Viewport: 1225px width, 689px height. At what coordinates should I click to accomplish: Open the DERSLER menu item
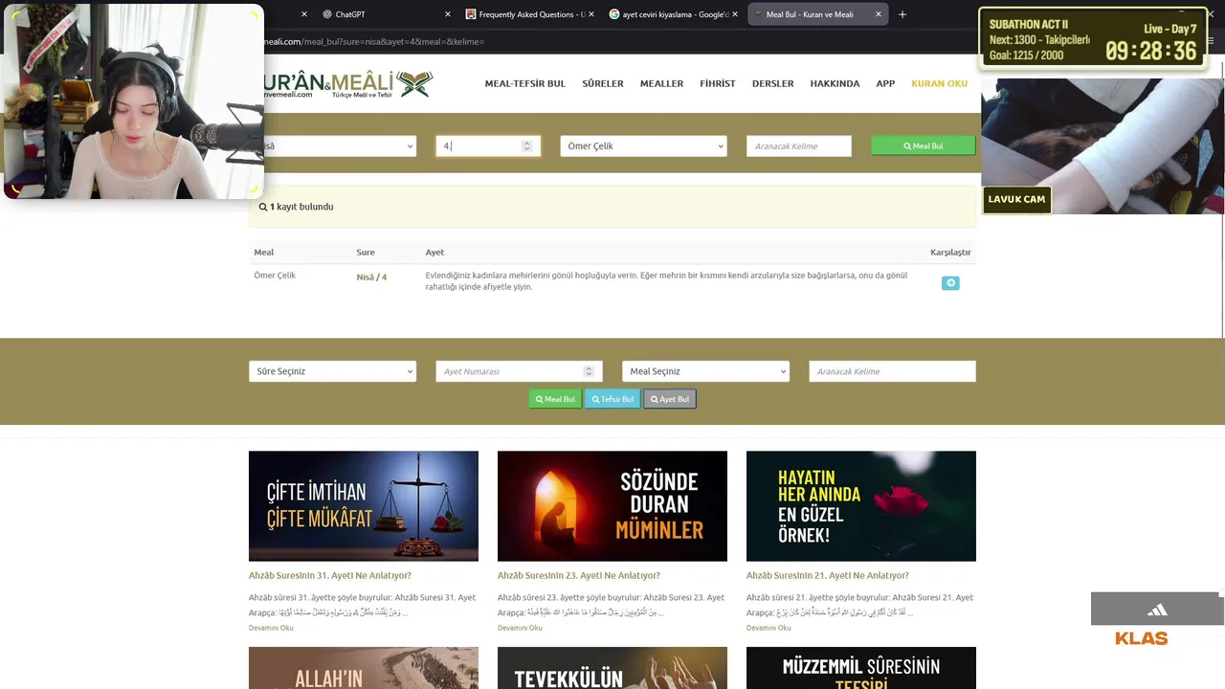772,84
